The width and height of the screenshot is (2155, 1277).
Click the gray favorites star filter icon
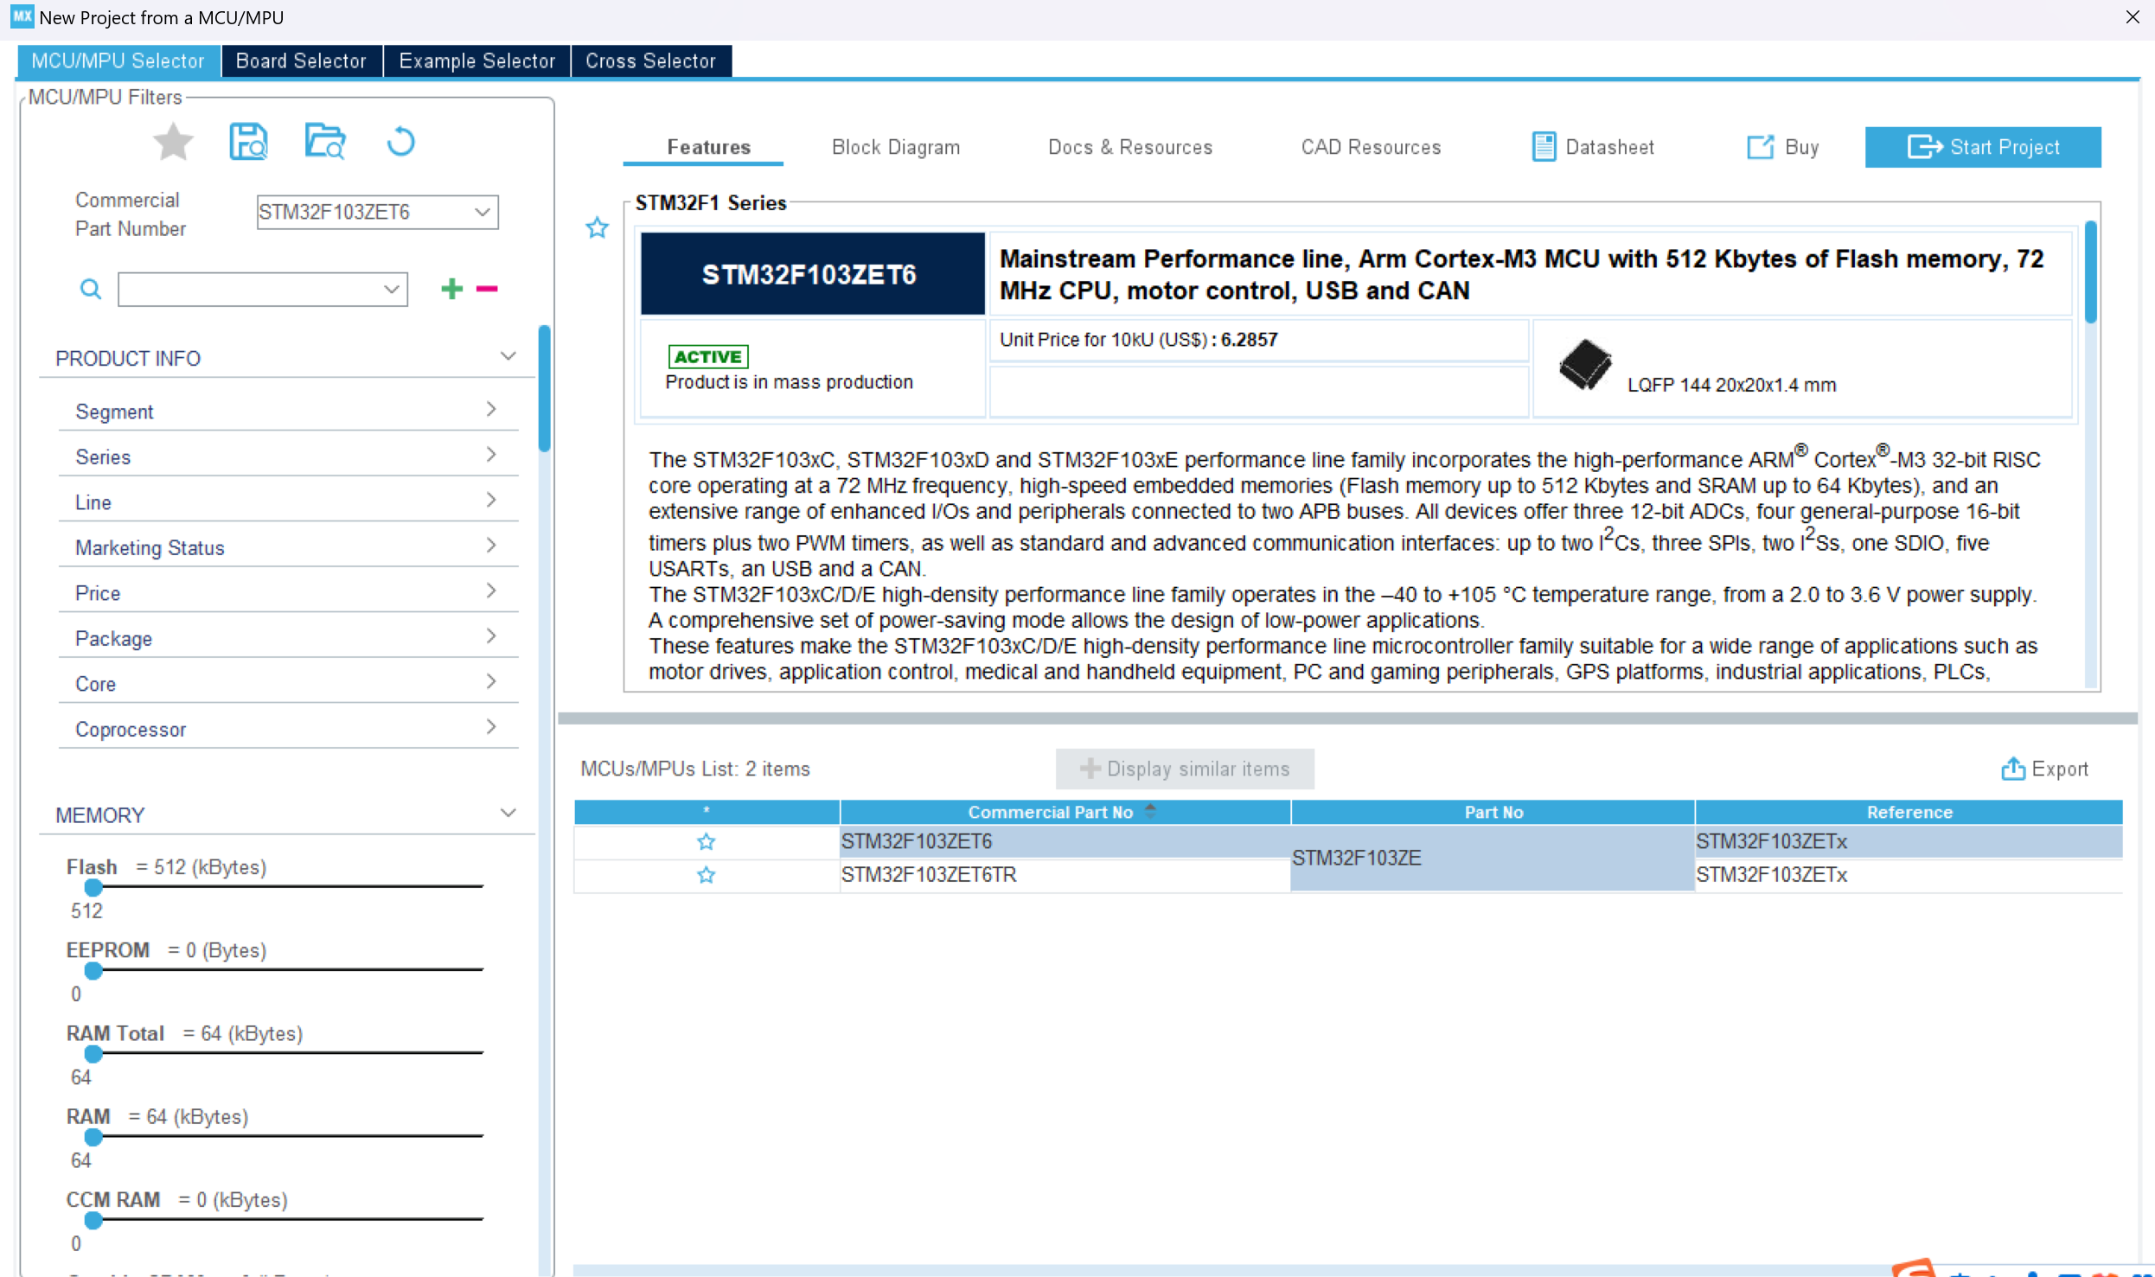click(x=173, y=142)
